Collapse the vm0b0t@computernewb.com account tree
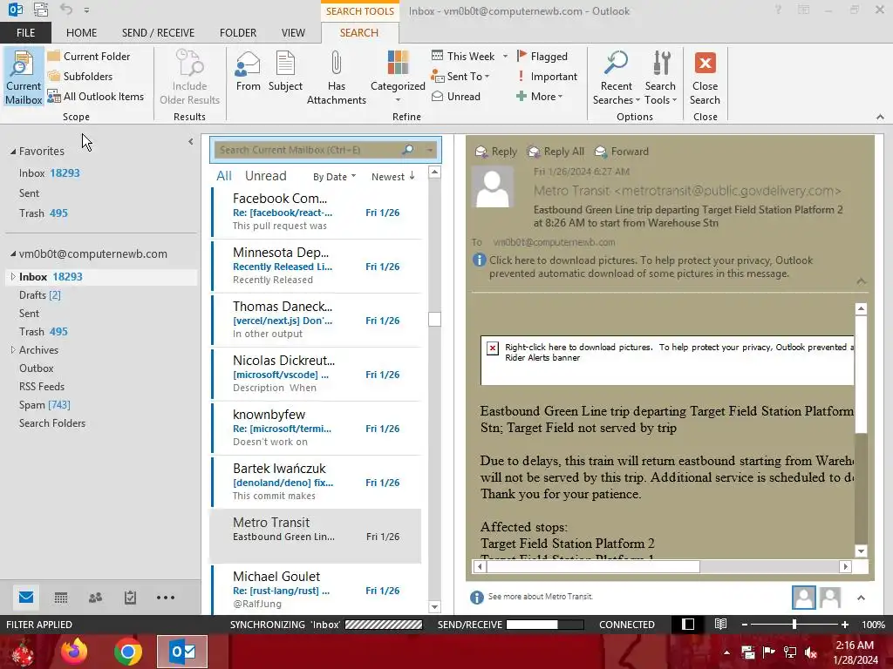Viewport: 893px width, 669px height. pos(13,253)
